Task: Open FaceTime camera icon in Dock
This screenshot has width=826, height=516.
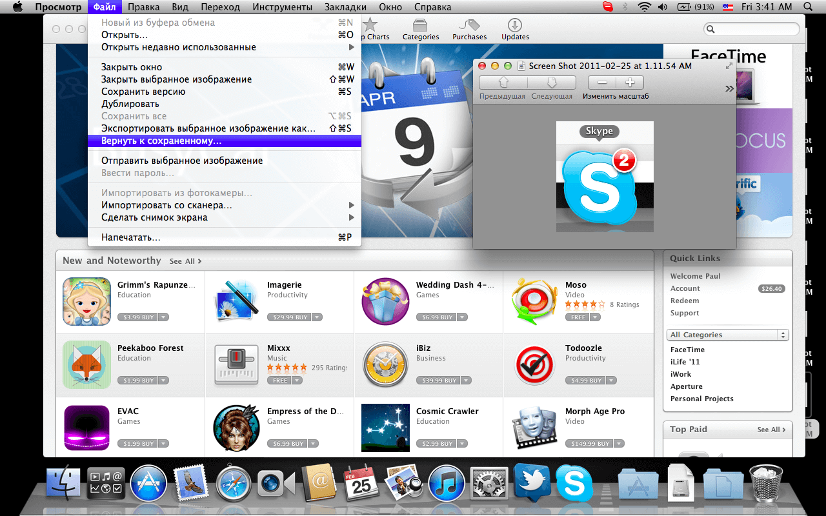Action: (276, 484)
